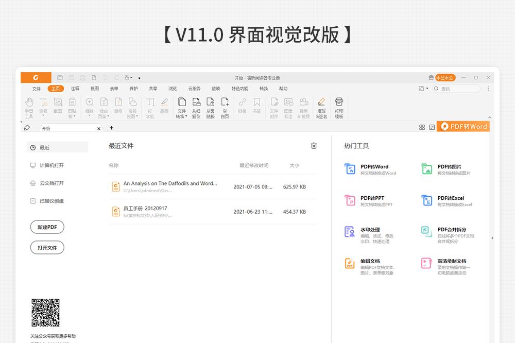Add a new tab with plus icon
The image size is (515, 343).
112,128
